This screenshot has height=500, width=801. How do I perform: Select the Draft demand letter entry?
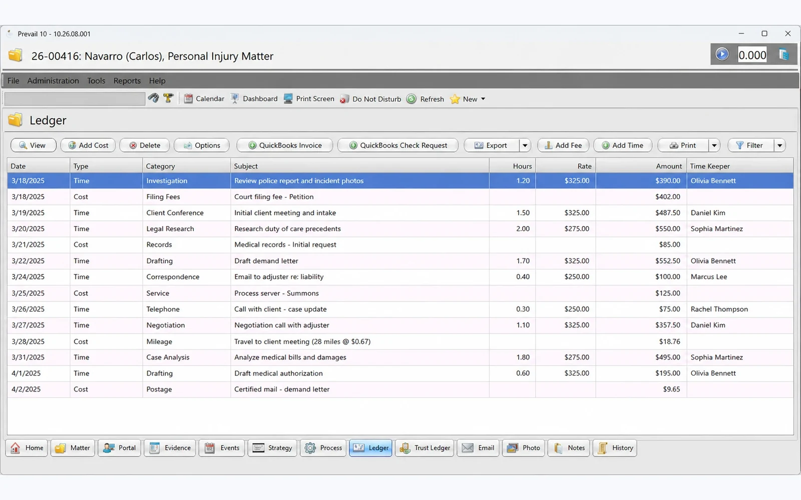click(400, 260)
